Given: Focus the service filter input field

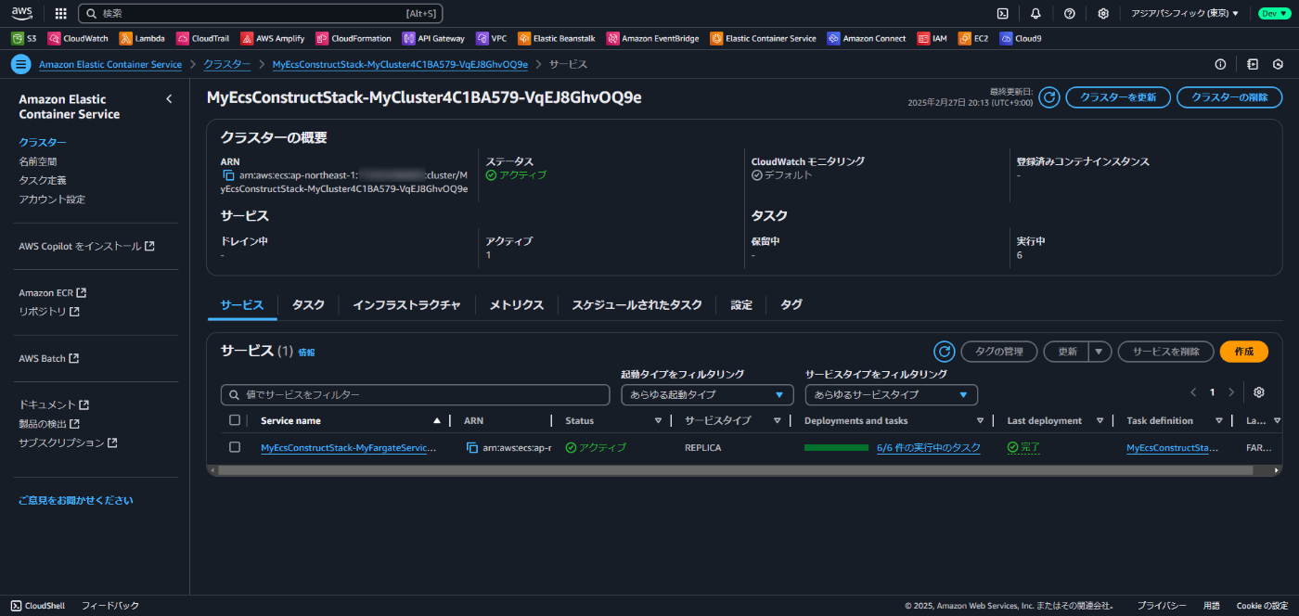Looking at the screenshot, I should [415, 394].
